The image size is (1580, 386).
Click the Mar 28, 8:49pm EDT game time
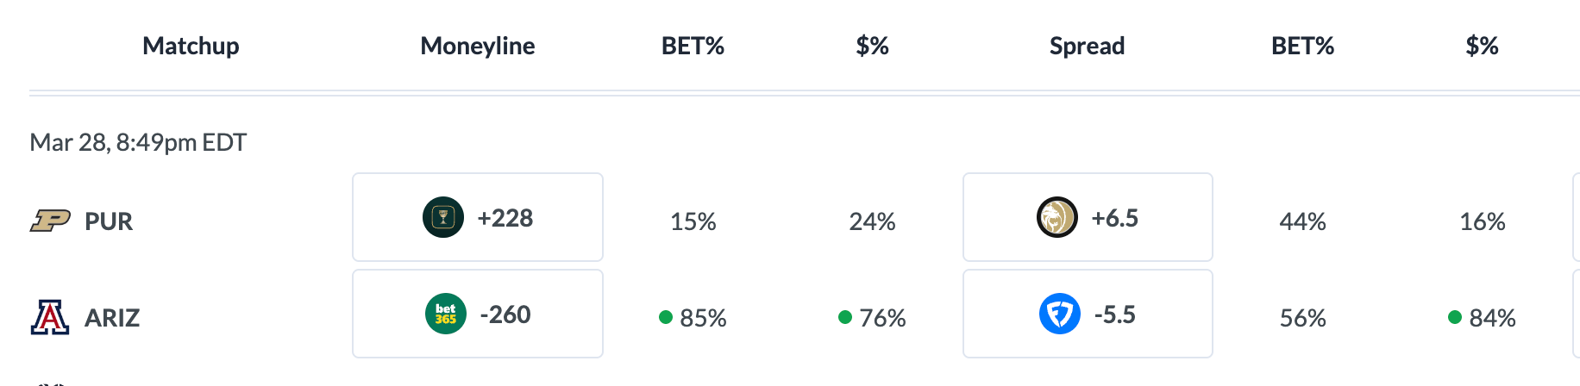pyautogui.click(x=138, y=142)
